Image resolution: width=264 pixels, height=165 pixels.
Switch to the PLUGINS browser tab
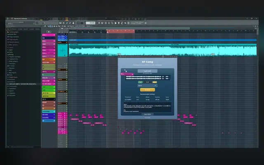20,29
